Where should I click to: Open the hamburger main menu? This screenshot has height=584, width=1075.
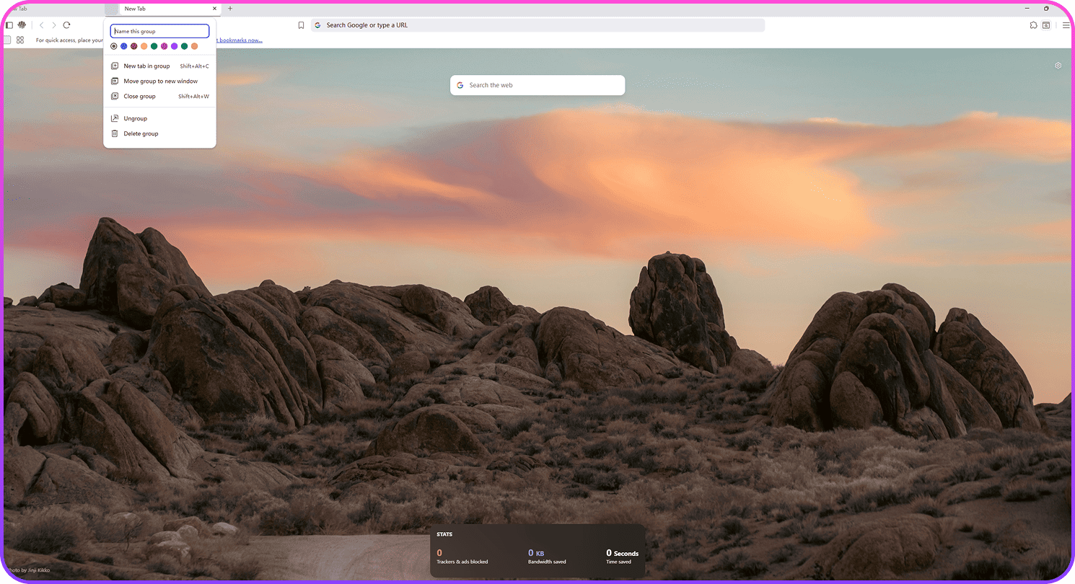[x=1066, y=25]
